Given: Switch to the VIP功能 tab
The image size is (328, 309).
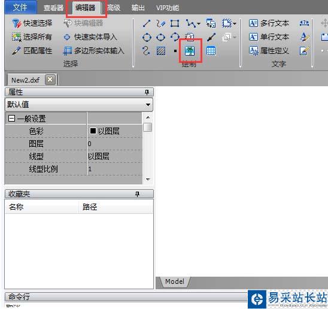Looking at the screenshot, I should [168, 8].
